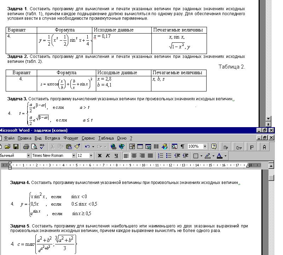This screenshot has height=255, width=283.
Task: Click the Undo arrow icon
Action: [87, 147]
